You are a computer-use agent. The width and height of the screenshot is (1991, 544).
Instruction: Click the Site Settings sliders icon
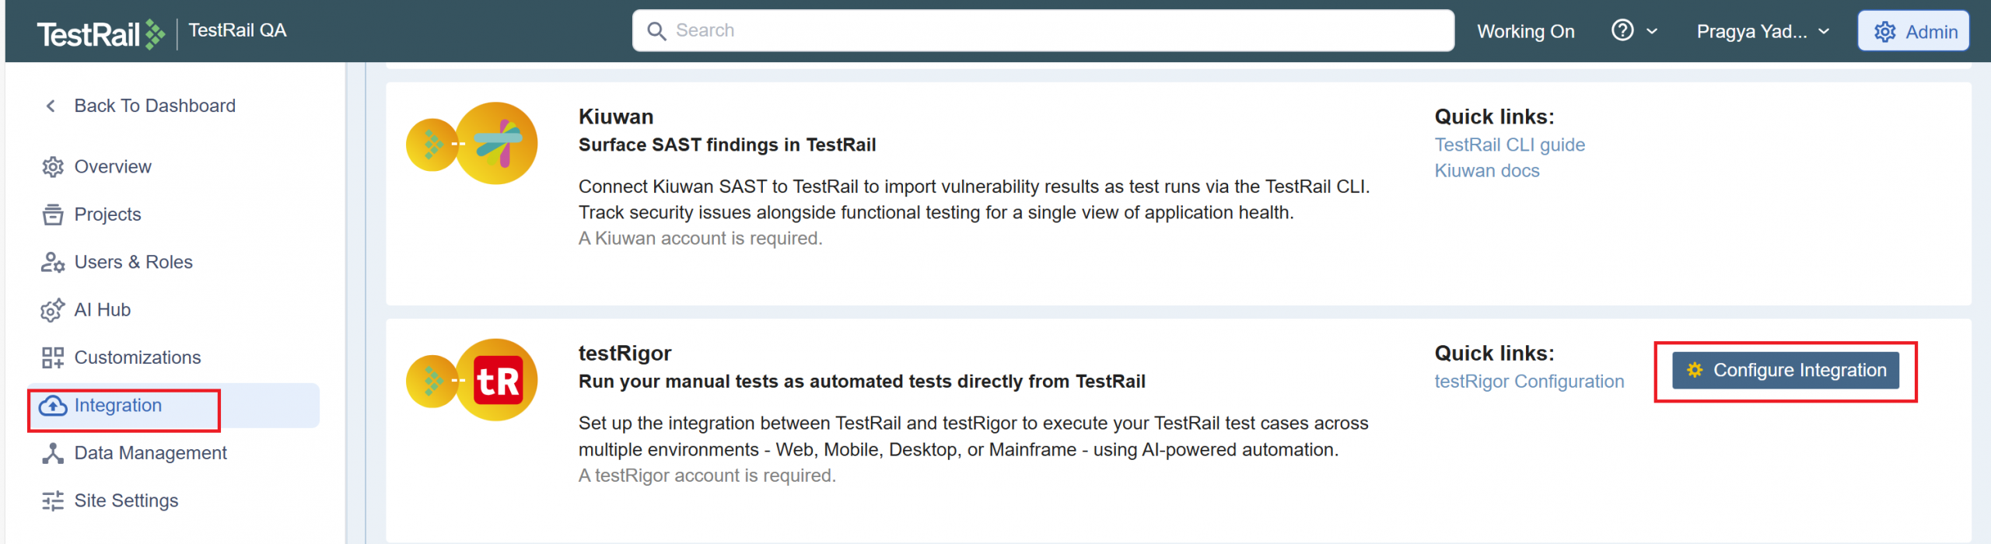[x=52, y=501]
